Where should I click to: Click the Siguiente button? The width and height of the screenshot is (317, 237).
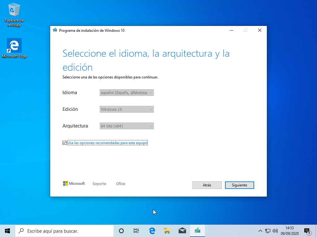[239, 185]
